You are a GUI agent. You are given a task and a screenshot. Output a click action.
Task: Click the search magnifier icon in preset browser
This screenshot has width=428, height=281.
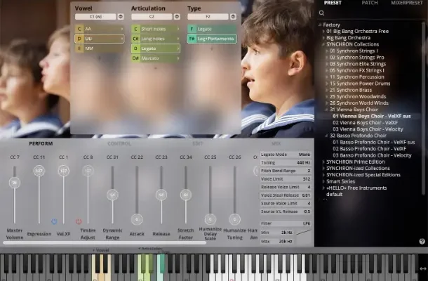(322, 13)
